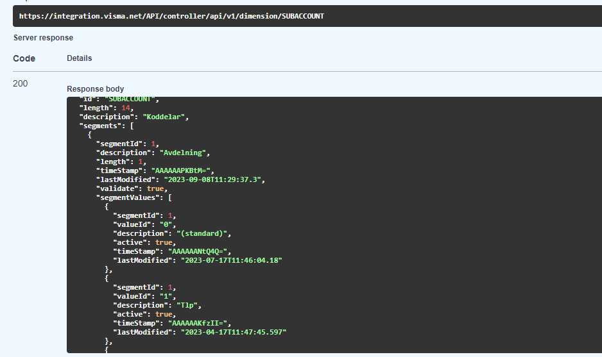Click the "validate": true line
Screen dimensions: 602x357
(132, 188)
